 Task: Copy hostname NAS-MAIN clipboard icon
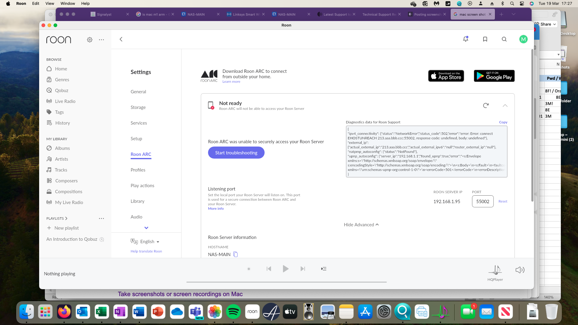(235, 255)
